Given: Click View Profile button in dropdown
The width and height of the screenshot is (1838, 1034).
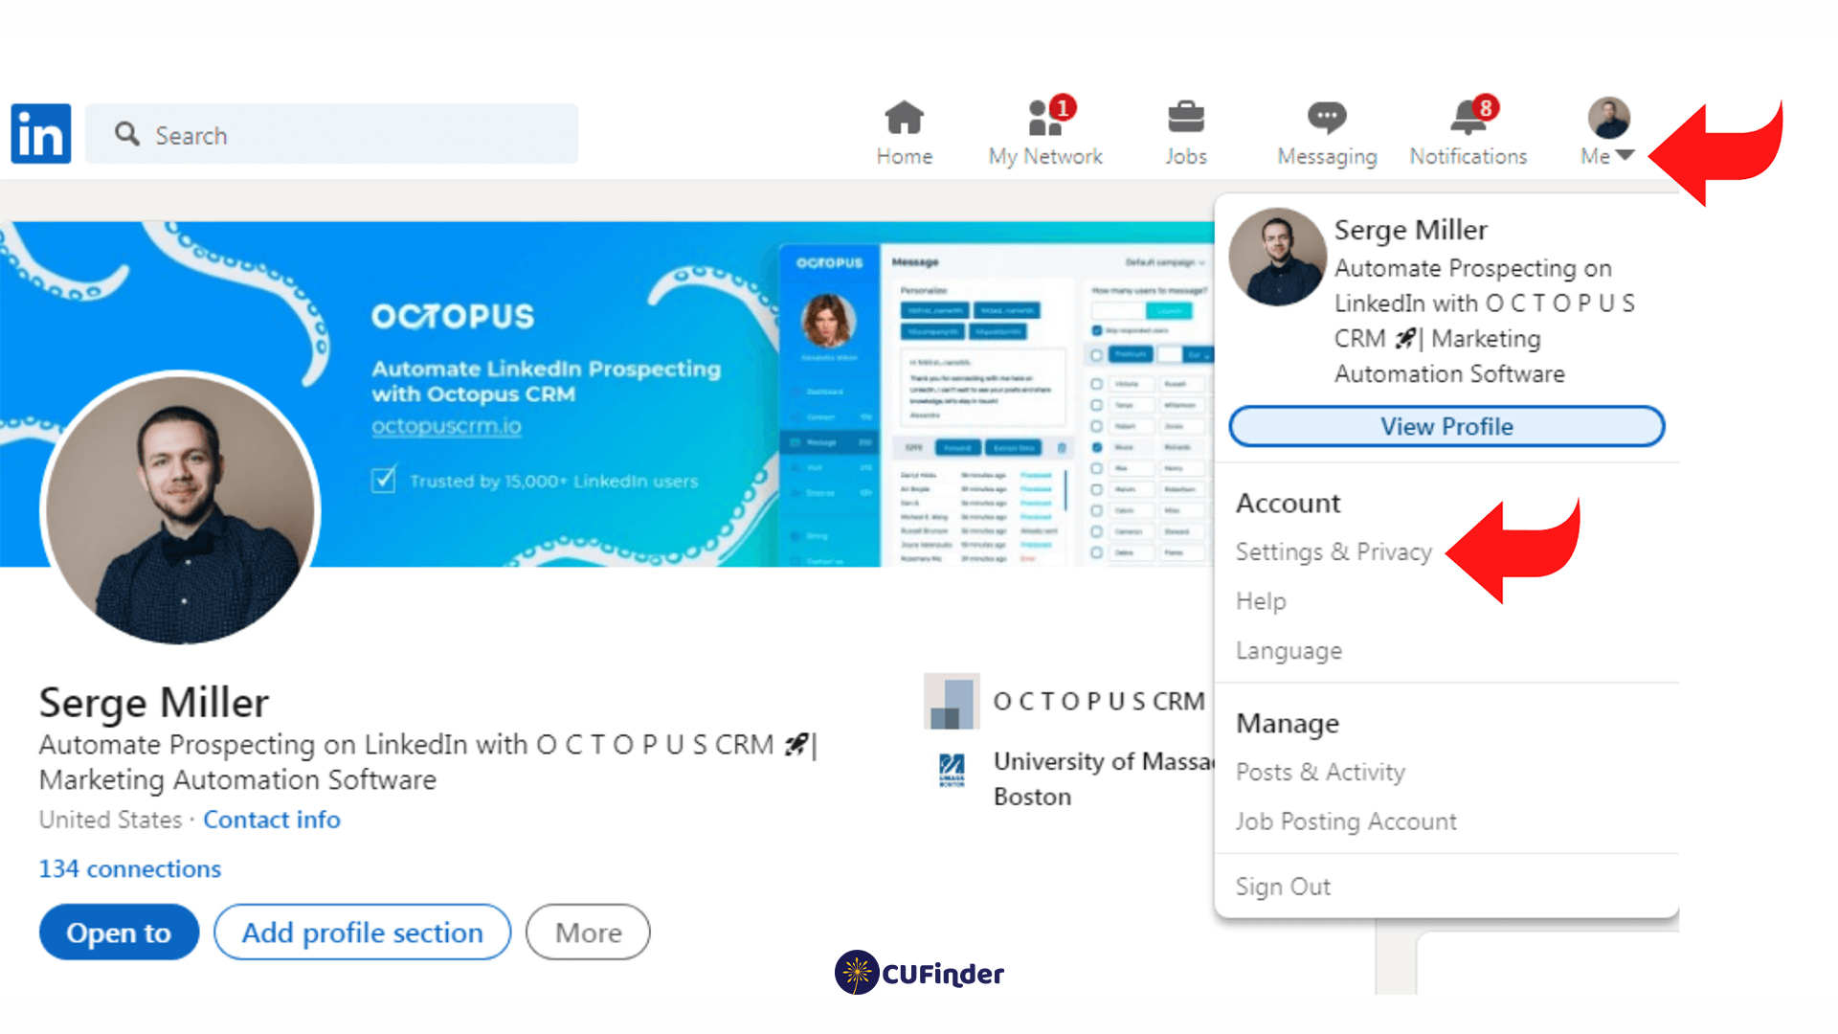Looking at the screenshot, I should pyautogui.click(x=1449, y=427).
